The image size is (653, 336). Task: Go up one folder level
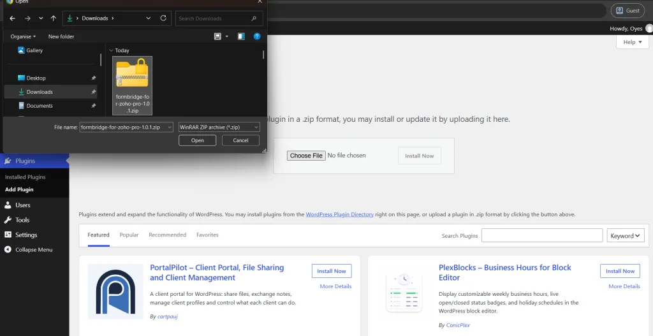coord(54,18)
